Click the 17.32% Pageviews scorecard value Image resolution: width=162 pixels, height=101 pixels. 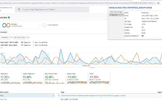coord(5,77)
